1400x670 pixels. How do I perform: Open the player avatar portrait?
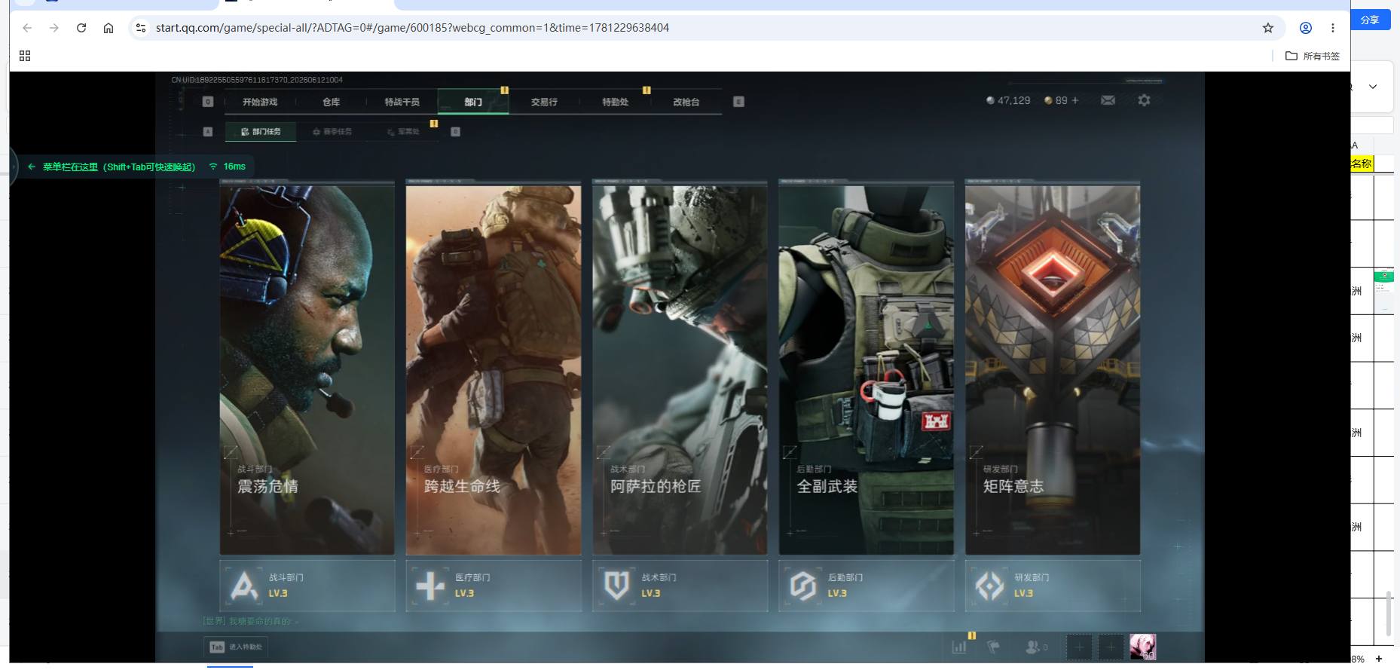tap(1143, 647)
